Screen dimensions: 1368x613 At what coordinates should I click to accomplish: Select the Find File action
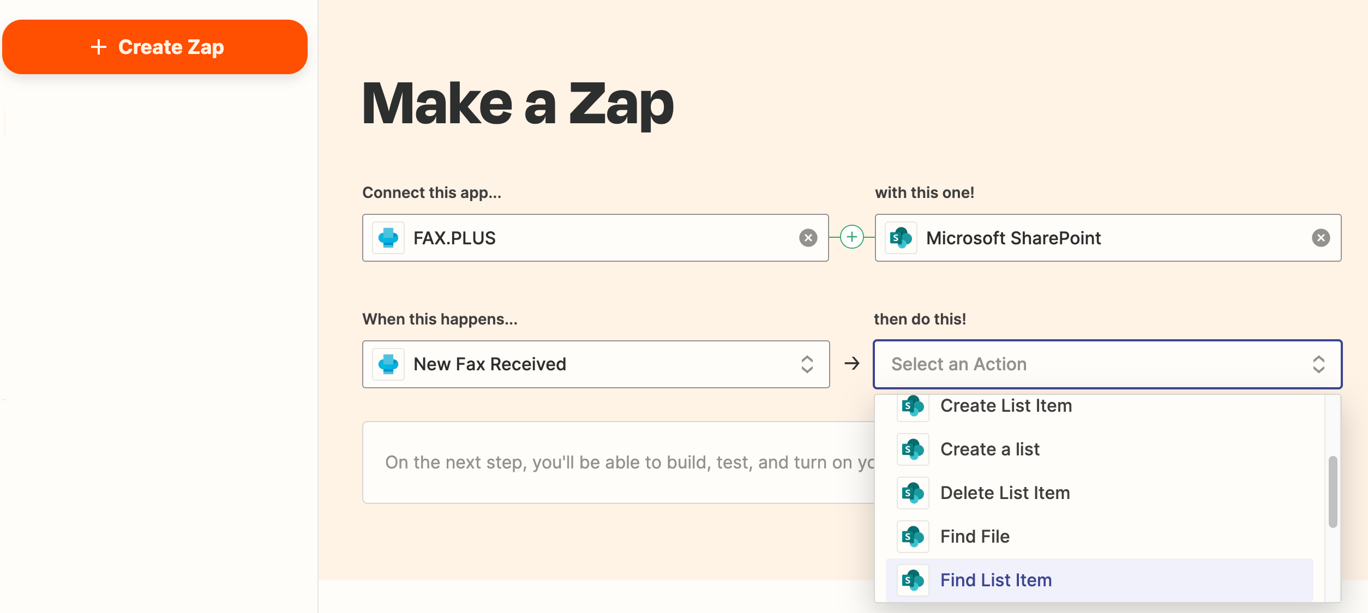(x=1100, y=537)
